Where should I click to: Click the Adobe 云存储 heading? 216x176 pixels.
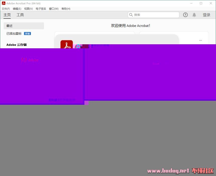point(17,45)
